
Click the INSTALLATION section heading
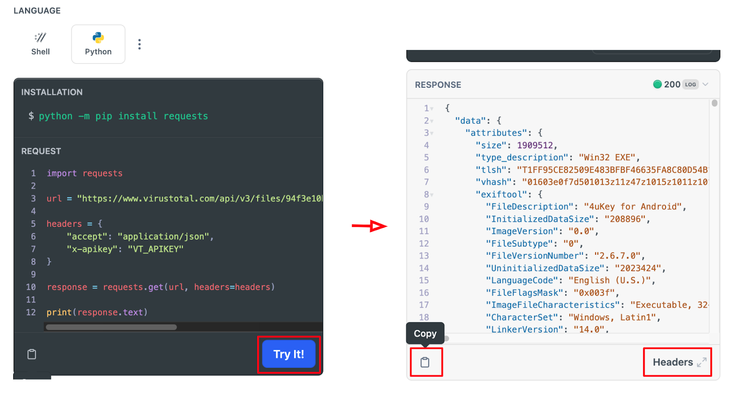pyautogui.click(x=52, y=92)
